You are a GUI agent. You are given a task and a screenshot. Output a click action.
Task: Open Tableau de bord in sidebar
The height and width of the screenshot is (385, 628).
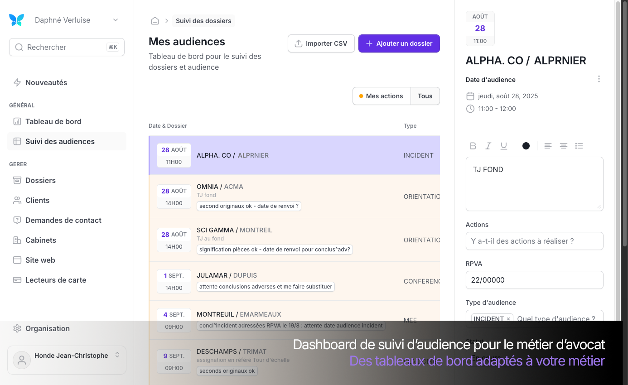coord(53,121)
